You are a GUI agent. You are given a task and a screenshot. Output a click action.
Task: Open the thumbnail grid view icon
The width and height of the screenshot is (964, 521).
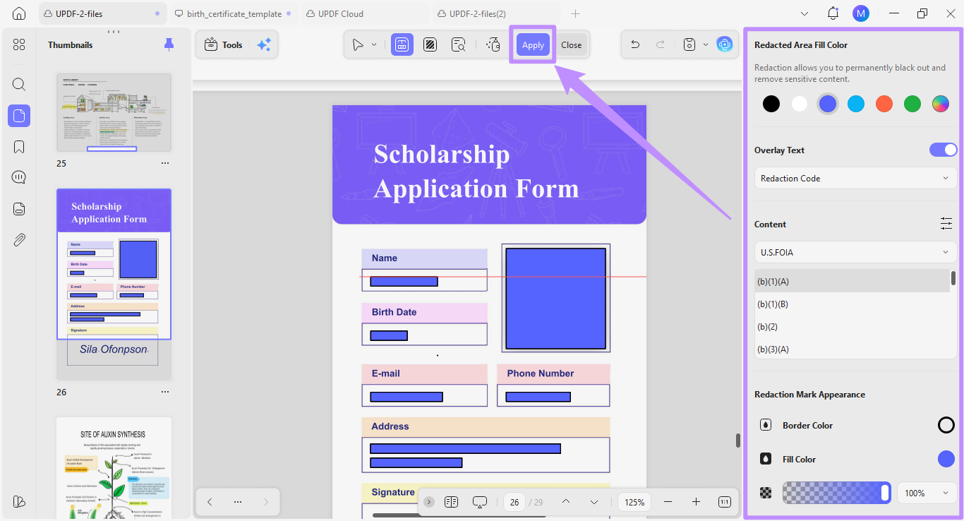click(x=19, y=44)
